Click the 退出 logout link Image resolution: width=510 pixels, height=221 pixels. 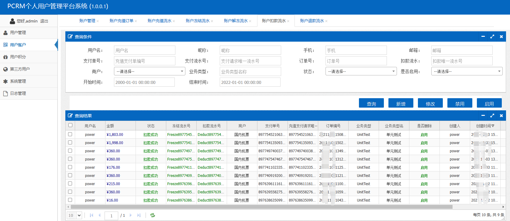(x=44, y=21)
